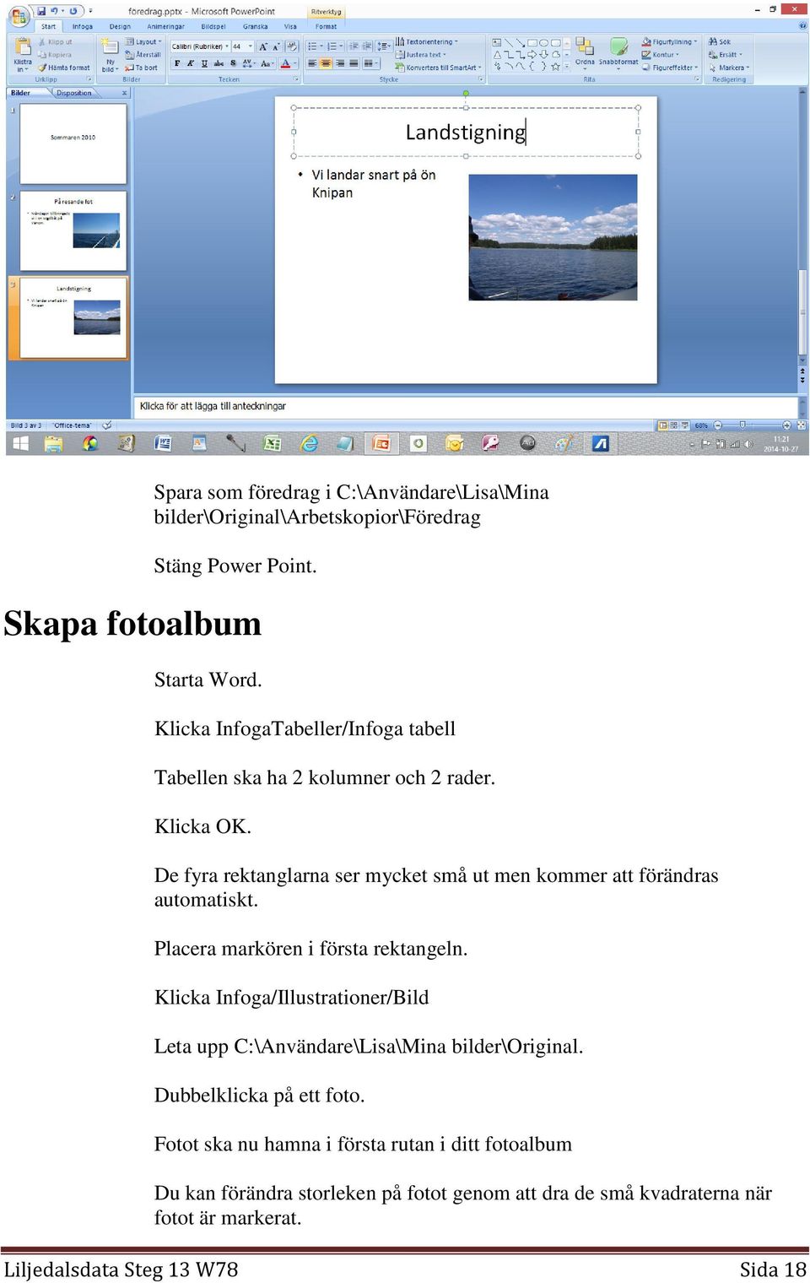Toggle bold F formatting

(x=177, y=63)
